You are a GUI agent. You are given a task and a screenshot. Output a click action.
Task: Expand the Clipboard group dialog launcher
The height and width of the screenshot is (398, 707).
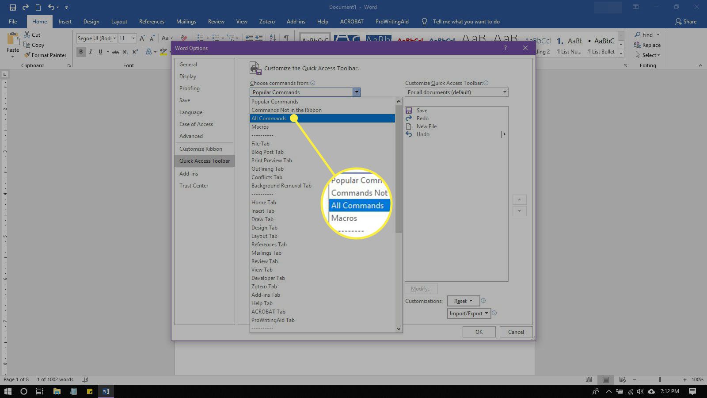[x=69, y=65]
